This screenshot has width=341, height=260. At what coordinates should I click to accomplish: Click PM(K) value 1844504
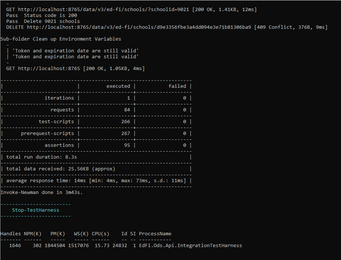pyautogui.click(x=55, y=245)
